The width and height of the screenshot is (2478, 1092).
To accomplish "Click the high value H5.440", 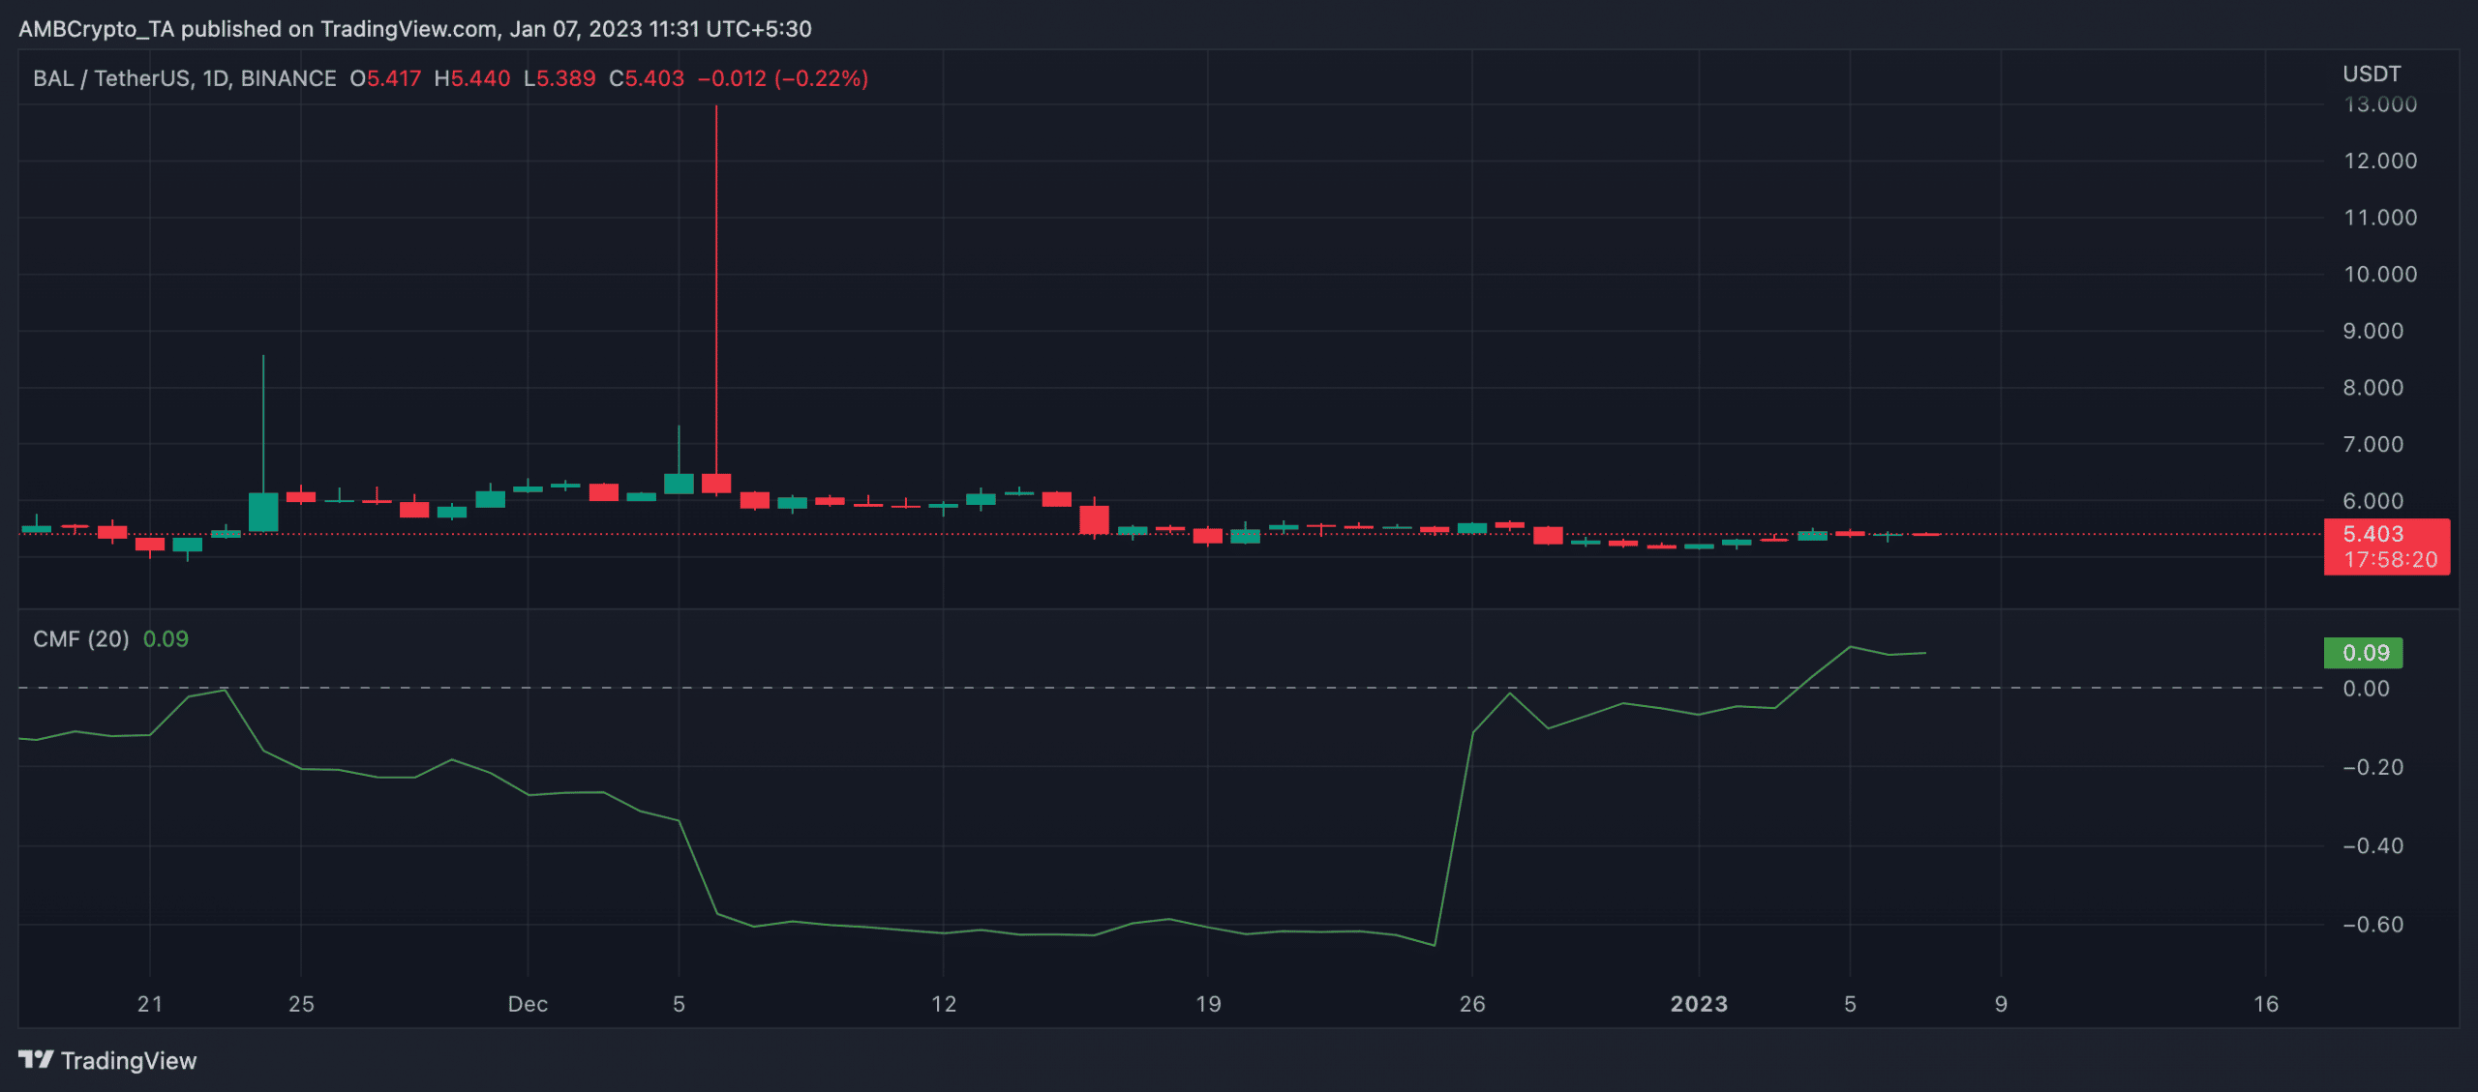I will coord(472,78).
